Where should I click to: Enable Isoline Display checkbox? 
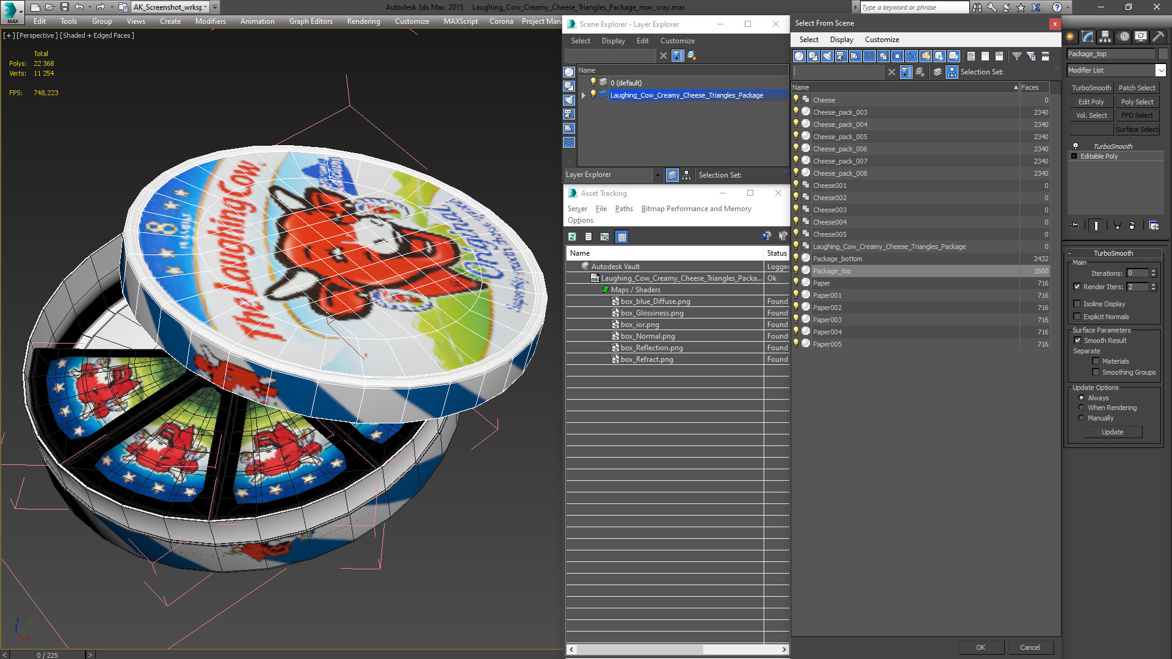coord(1077,304)
